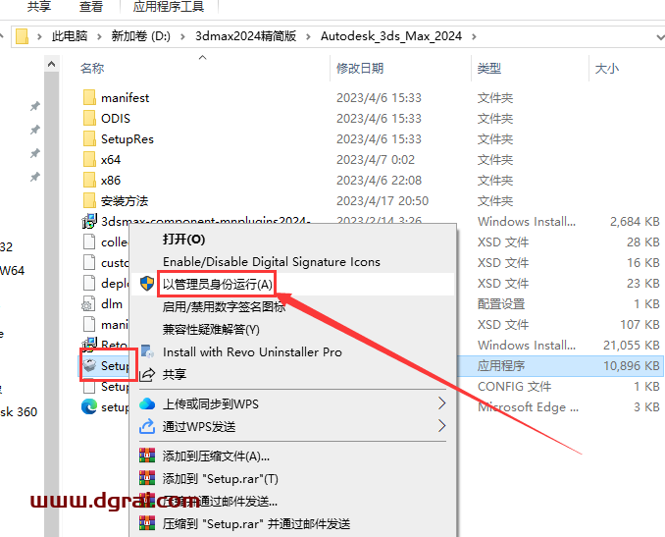The image size is (665, 537).
Task: Choose 添加到 "Setup.rar"(T)
Action: coord(220,478)
